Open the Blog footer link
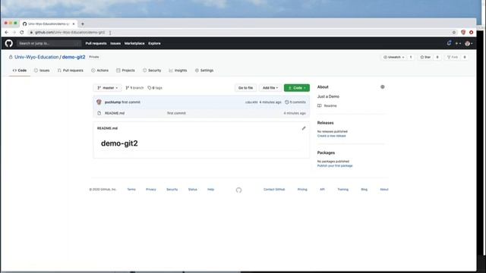 pos(364,190)
